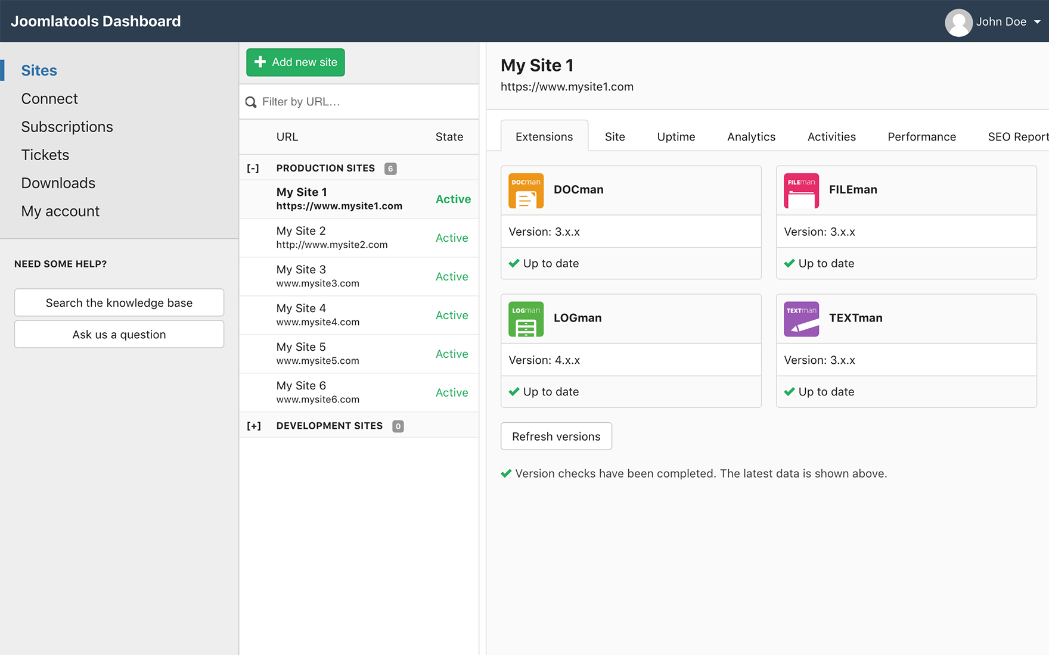
Task: Click the Refresh versions button
Action: 556,436
